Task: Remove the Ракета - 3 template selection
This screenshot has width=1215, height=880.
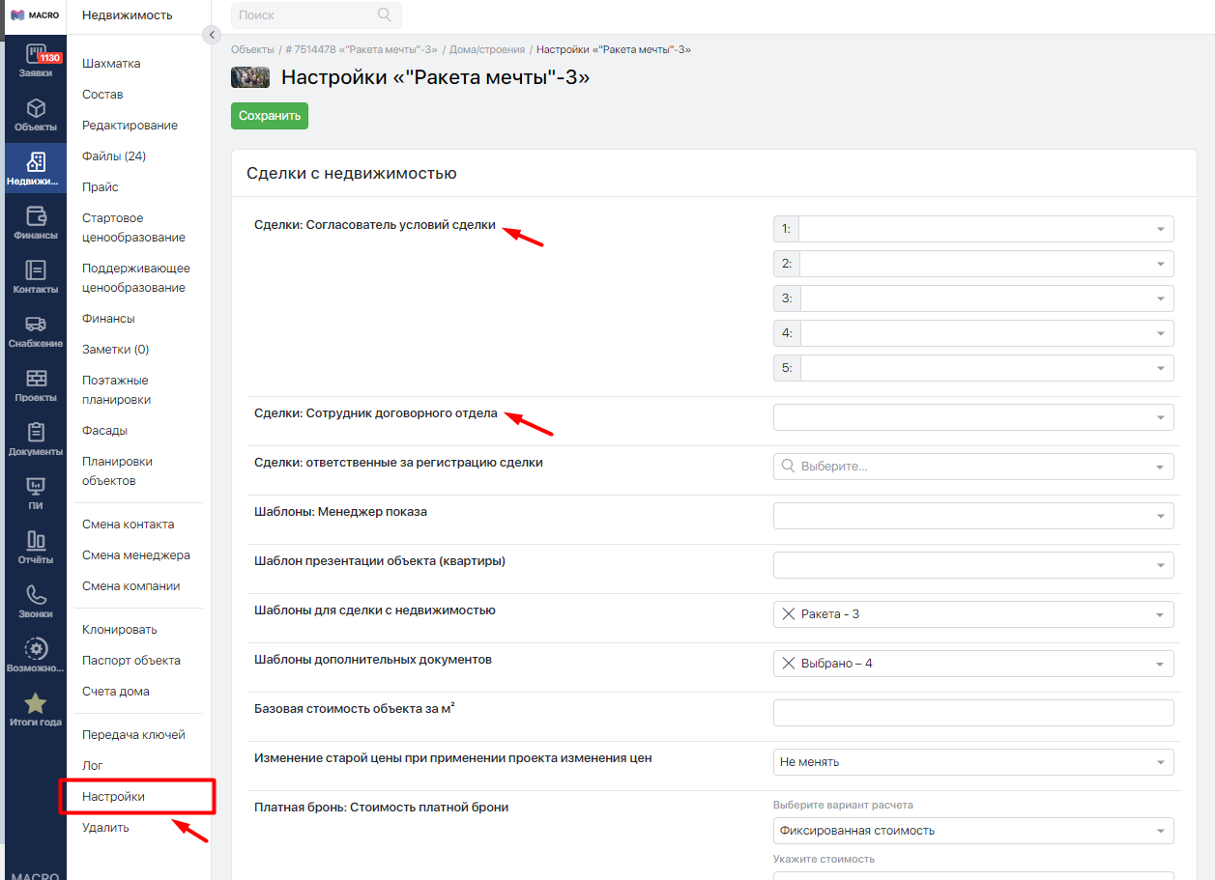Action: point(788,614)
